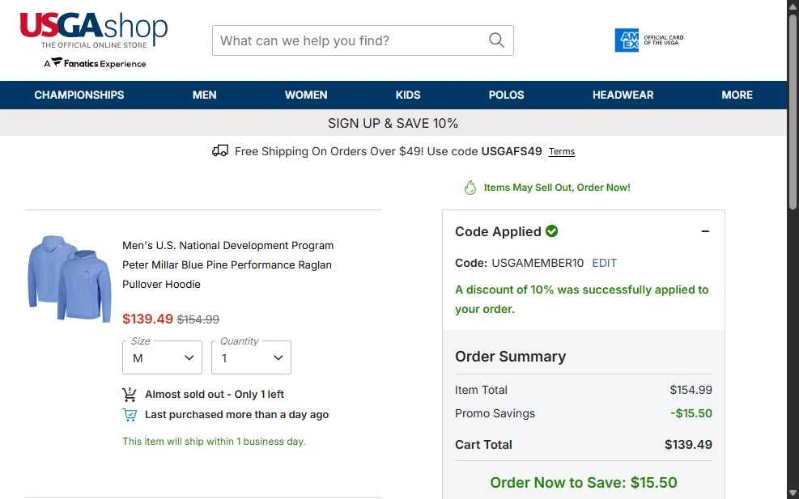Open the Polos menu
Image resolution: width=799 pixels, height=499 pixels.
point(506,95)
